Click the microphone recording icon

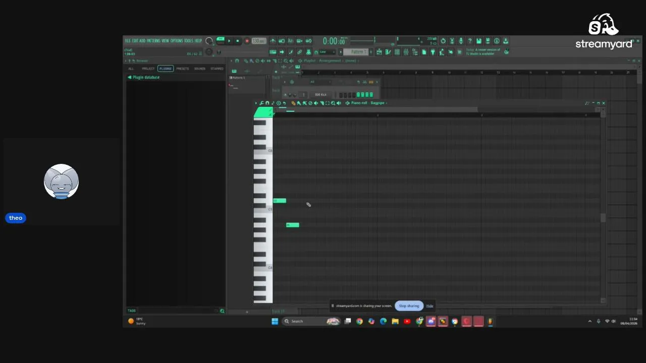pos(461,41)
